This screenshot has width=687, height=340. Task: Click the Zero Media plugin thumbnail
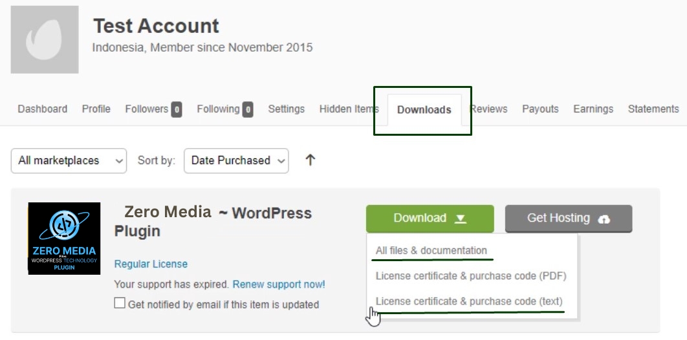65,239
